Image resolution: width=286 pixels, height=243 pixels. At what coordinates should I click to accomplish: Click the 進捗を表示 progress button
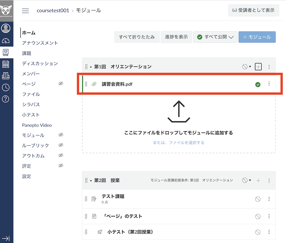click(176, 37)
